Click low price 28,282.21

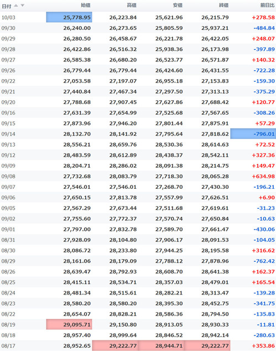pos(169,293)
